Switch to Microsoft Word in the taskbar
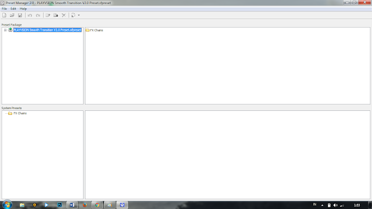This screenshot has width=372, height=209. tap(72, 205)
